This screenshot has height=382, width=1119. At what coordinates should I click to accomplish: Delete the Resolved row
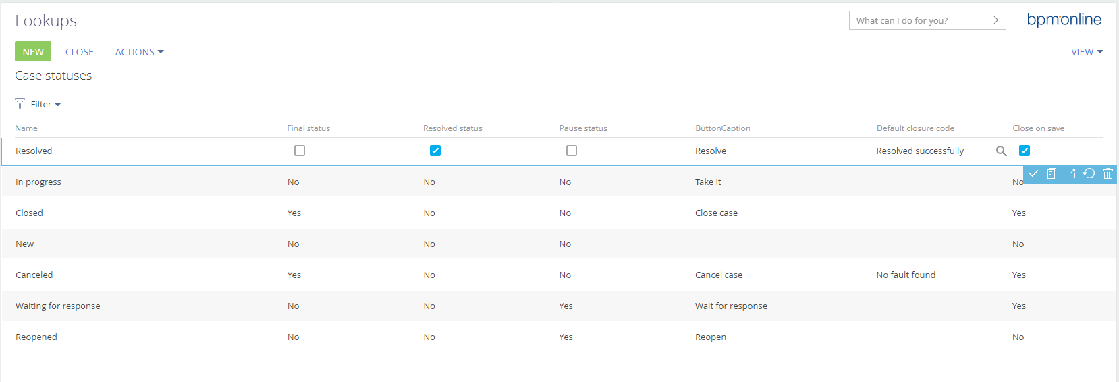pyautogui.click(x=1108, y=173)
